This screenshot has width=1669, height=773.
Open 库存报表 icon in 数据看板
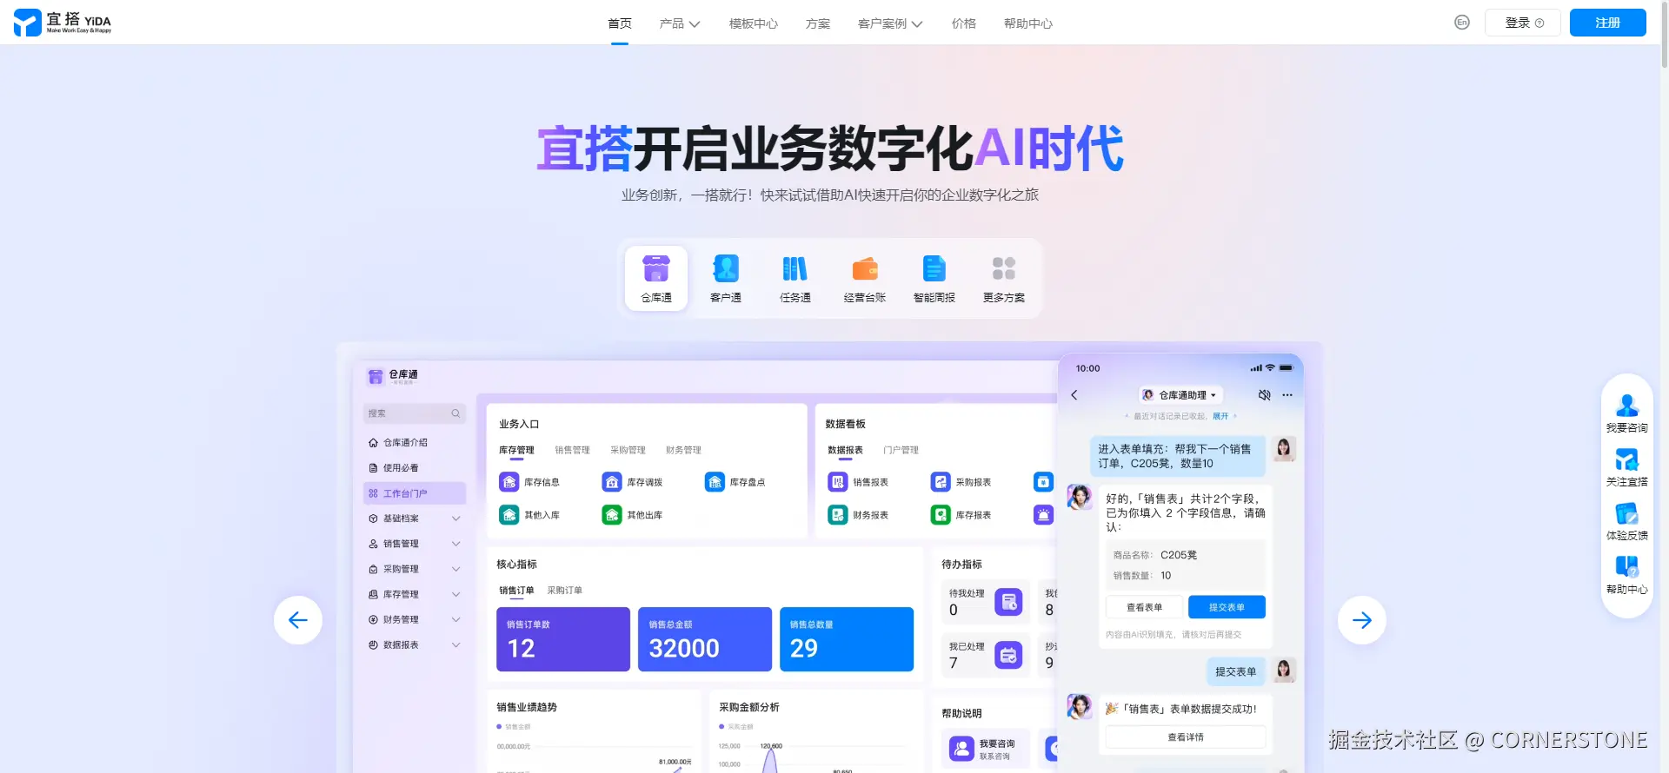pos(941,515)
